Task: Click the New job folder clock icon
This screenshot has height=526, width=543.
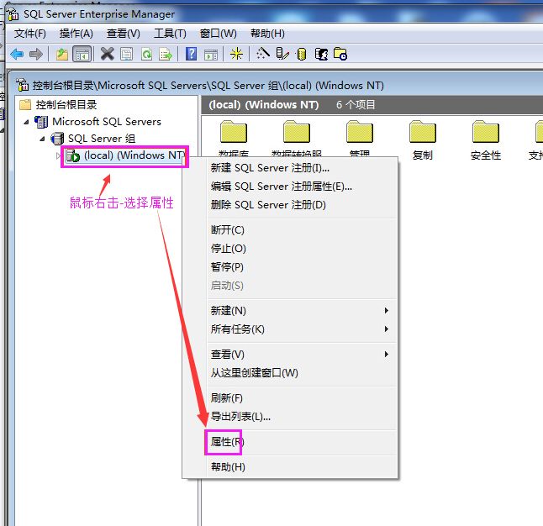Action: point(340,54)
